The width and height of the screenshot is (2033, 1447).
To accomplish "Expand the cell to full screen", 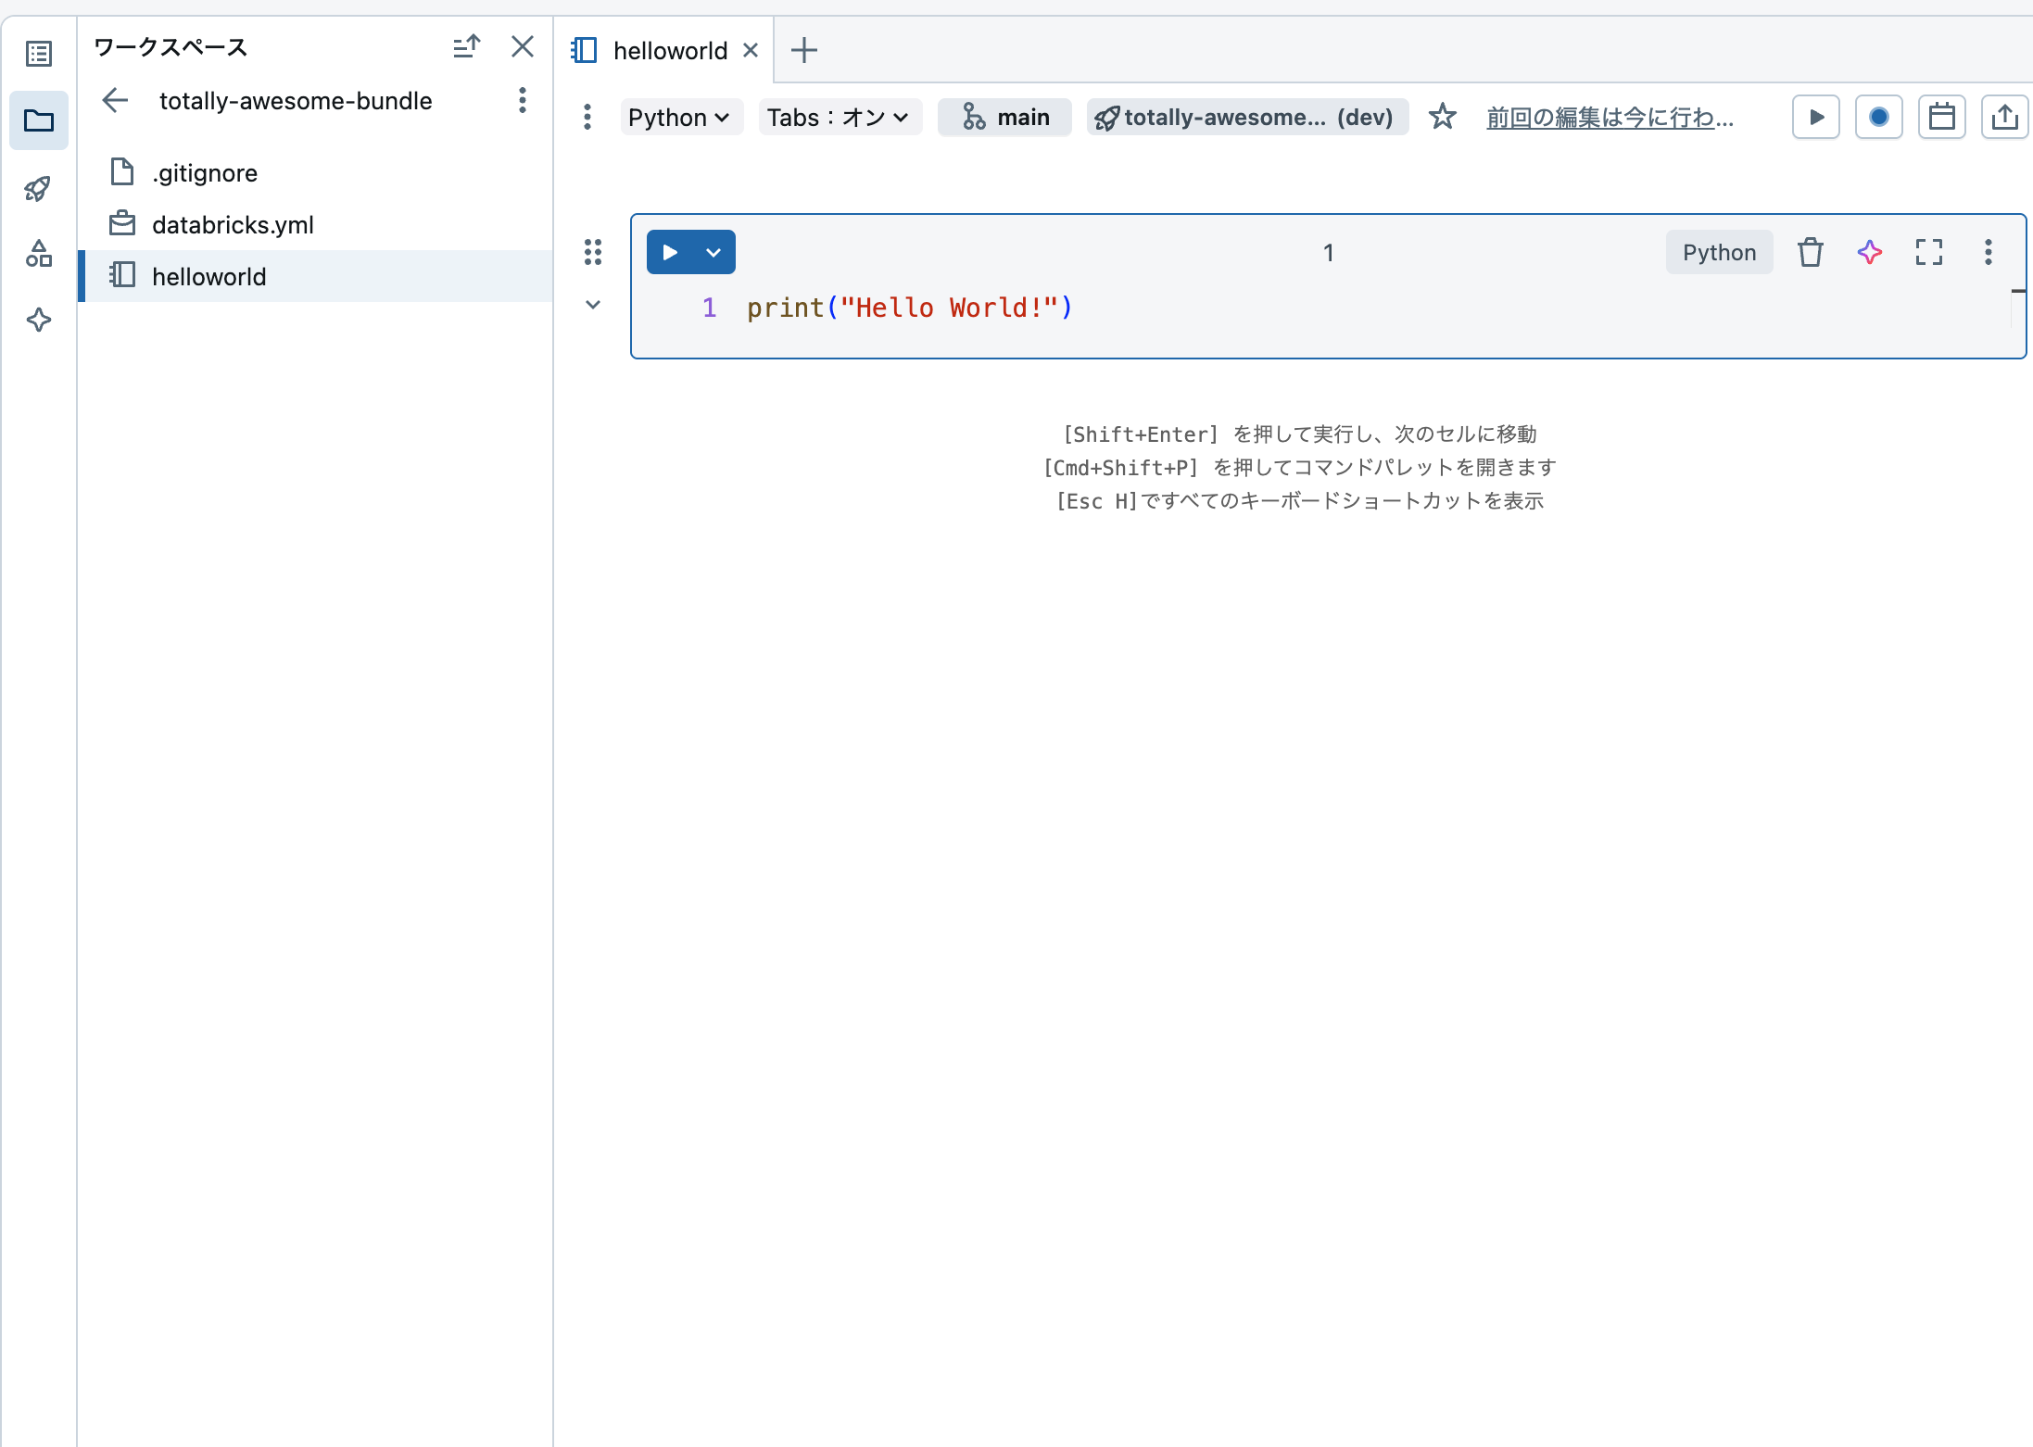I will (x=1929, y=252).
